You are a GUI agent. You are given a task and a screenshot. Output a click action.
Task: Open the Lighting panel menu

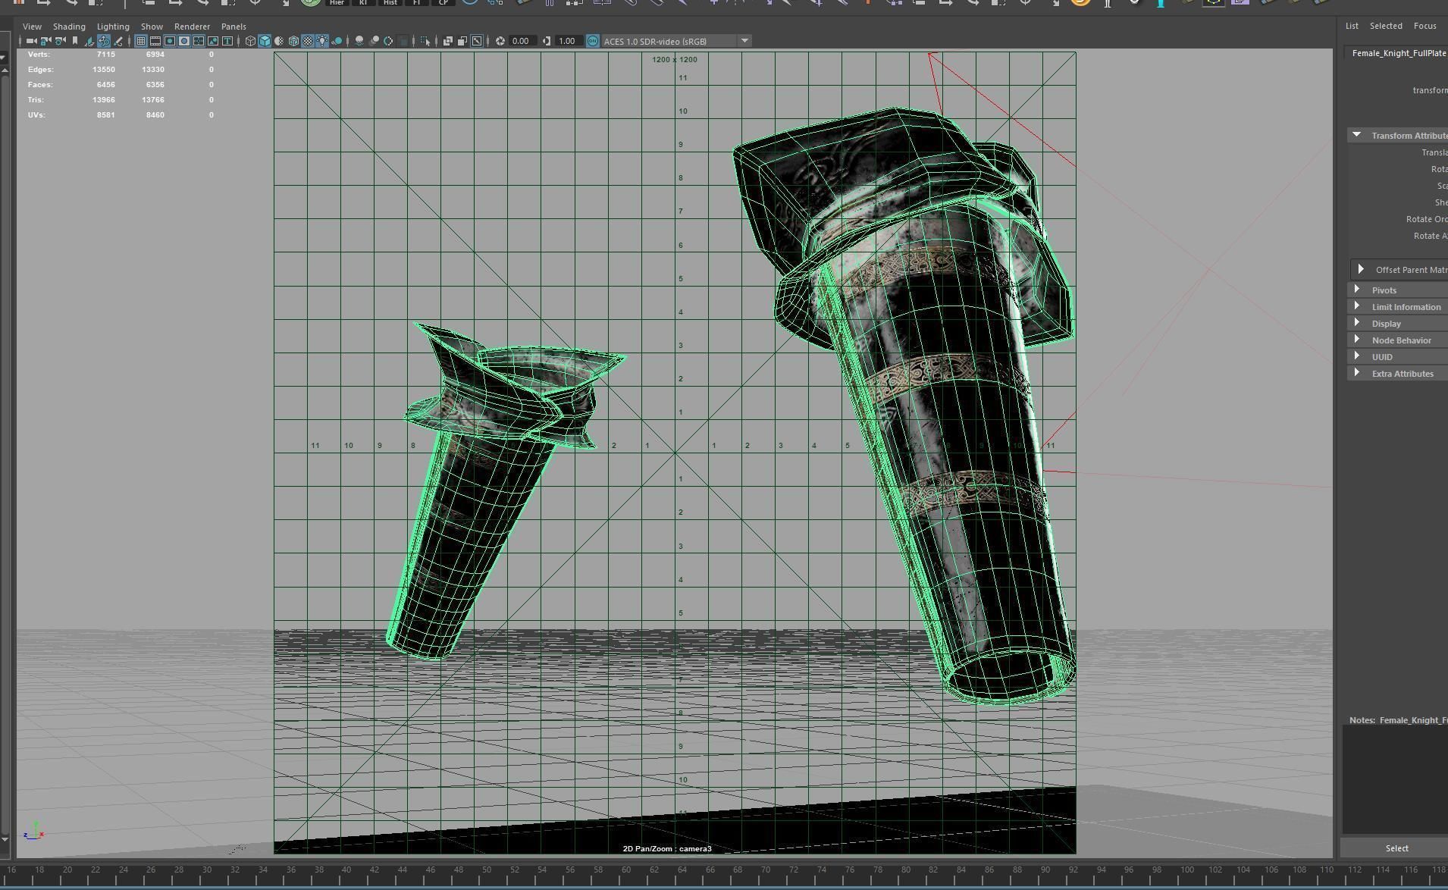(x=113, y=27)
